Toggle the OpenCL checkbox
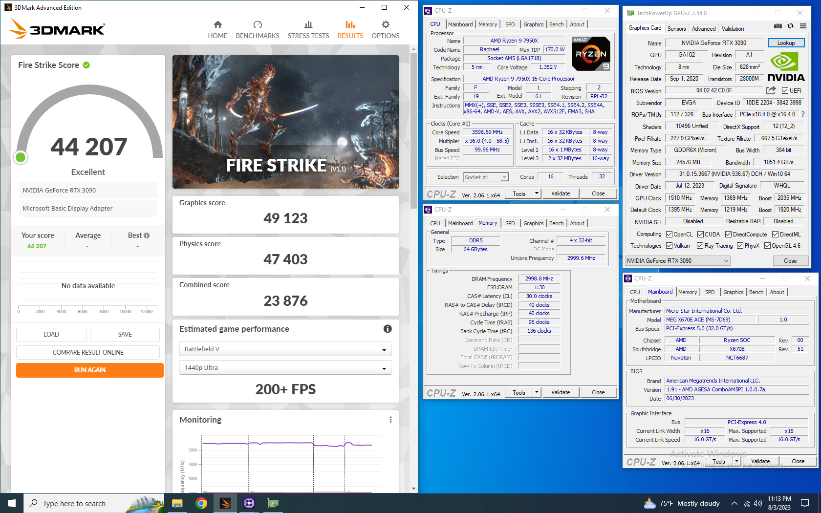The width and height of the screenshot is (821, 513). [x=670, y=235]
